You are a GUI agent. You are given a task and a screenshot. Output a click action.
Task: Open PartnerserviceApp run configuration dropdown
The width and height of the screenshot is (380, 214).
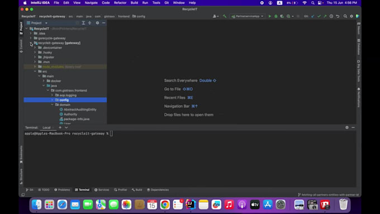click(247, 16)
